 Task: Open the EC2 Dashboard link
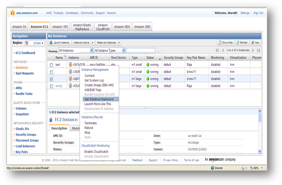26,53
